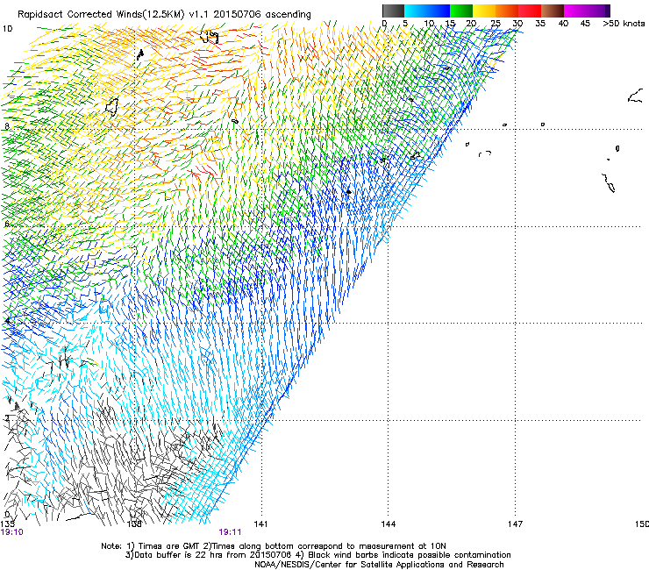Click the '>50 knots' legend label
The width and height of the screenshot is (649, 570).
coord(624,24)
